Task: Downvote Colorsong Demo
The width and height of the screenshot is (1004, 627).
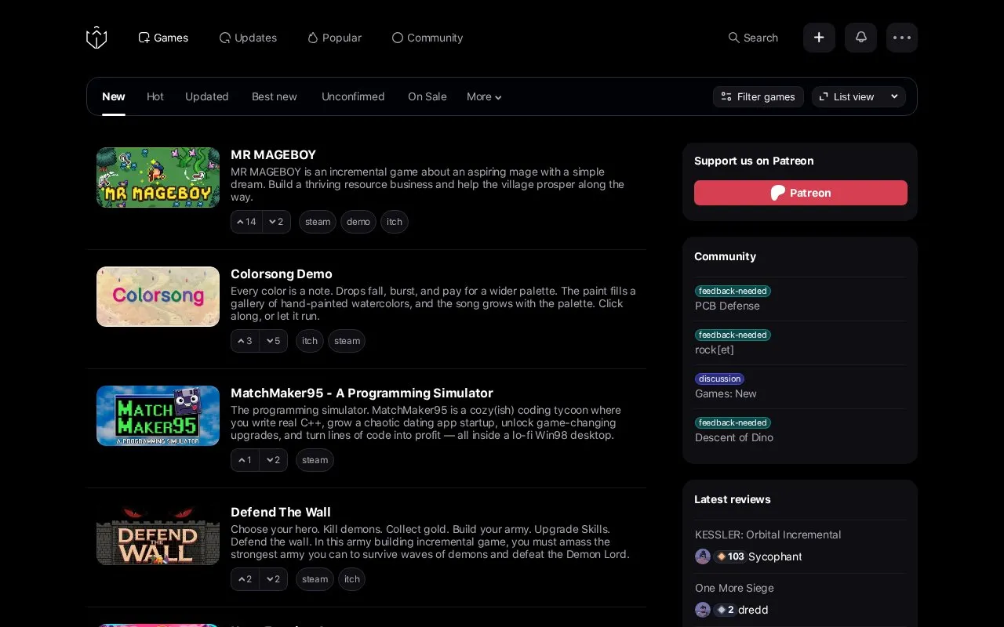Action: point(274,341)
